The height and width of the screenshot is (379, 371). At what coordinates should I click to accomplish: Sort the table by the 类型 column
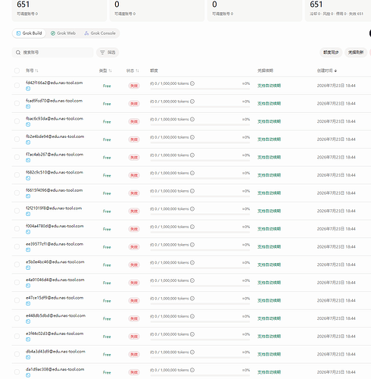tap(105, 70)
